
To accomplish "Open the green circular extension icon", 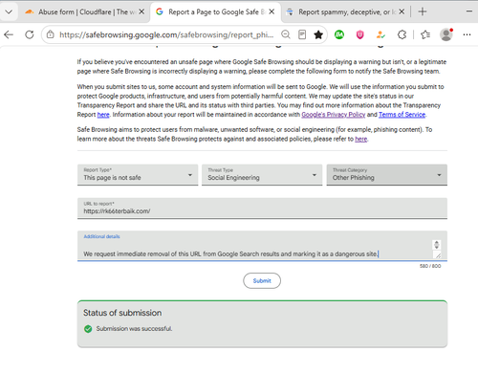I will (x=339, y=34).
